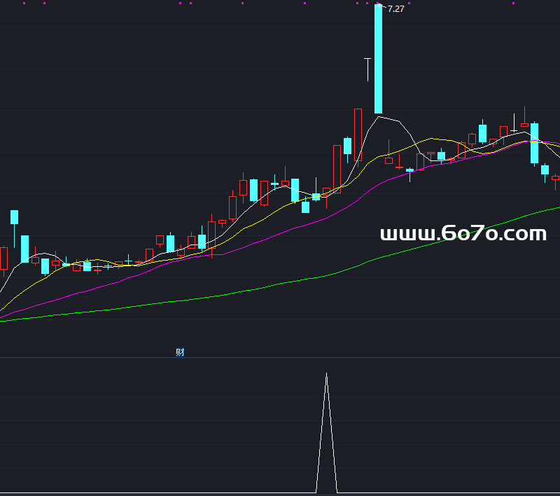560x496 pixels.
Task: Click the 财 financial marker icon
Action: 180,352
